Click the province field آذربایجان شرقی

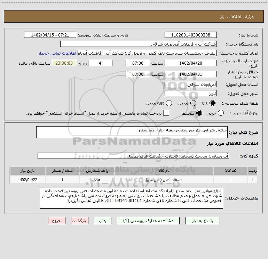pyautogui.click(x=191, y=84)
